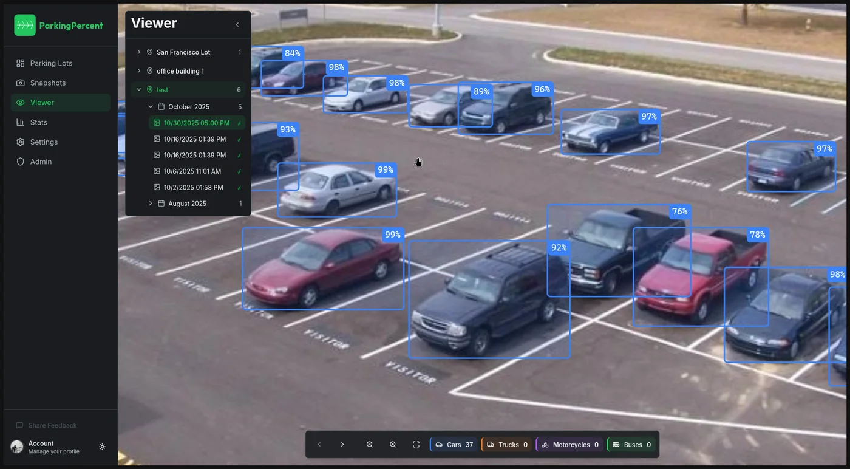Toggle the Buses detection filter
The width and height of the screenshot is (850, 469).
(x=632, y=445)
